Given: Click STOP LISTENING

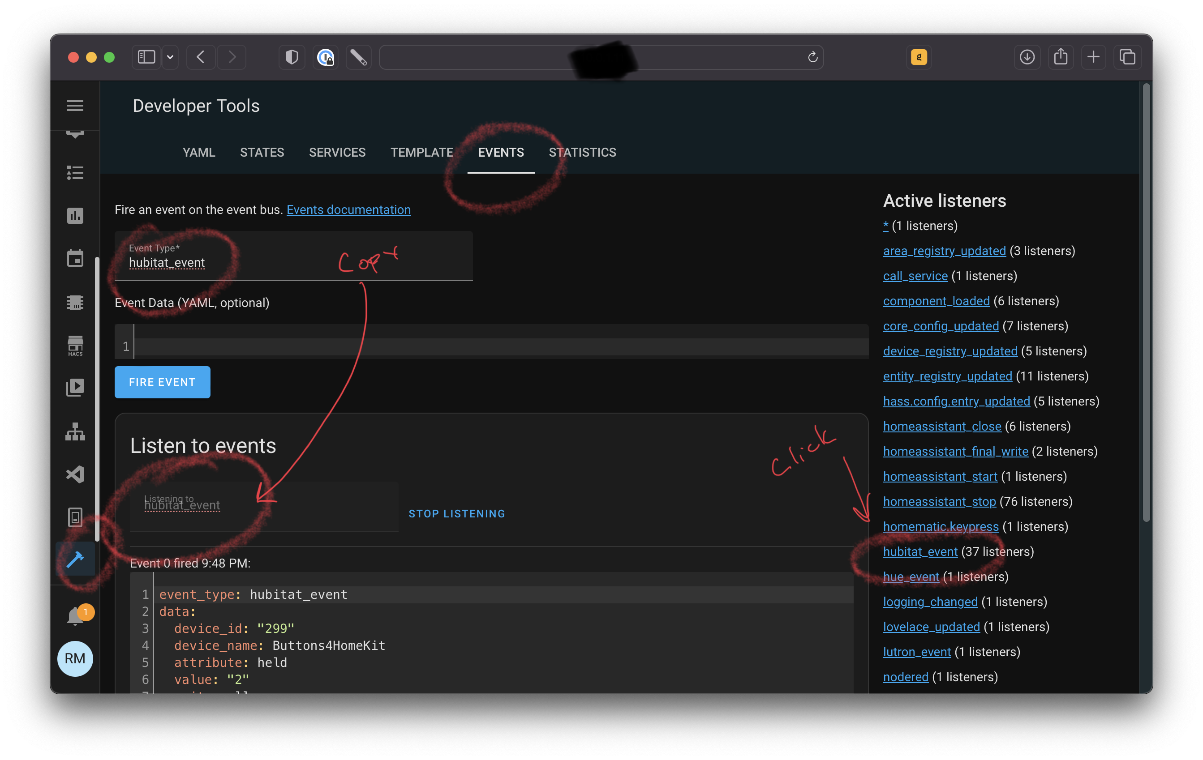Looking at the screenshot, I should pyautogui.click(x=457, y=513).
